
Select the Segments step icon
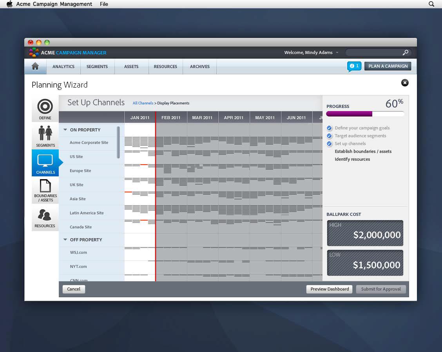pyautogui.click(x=45, y=136)
